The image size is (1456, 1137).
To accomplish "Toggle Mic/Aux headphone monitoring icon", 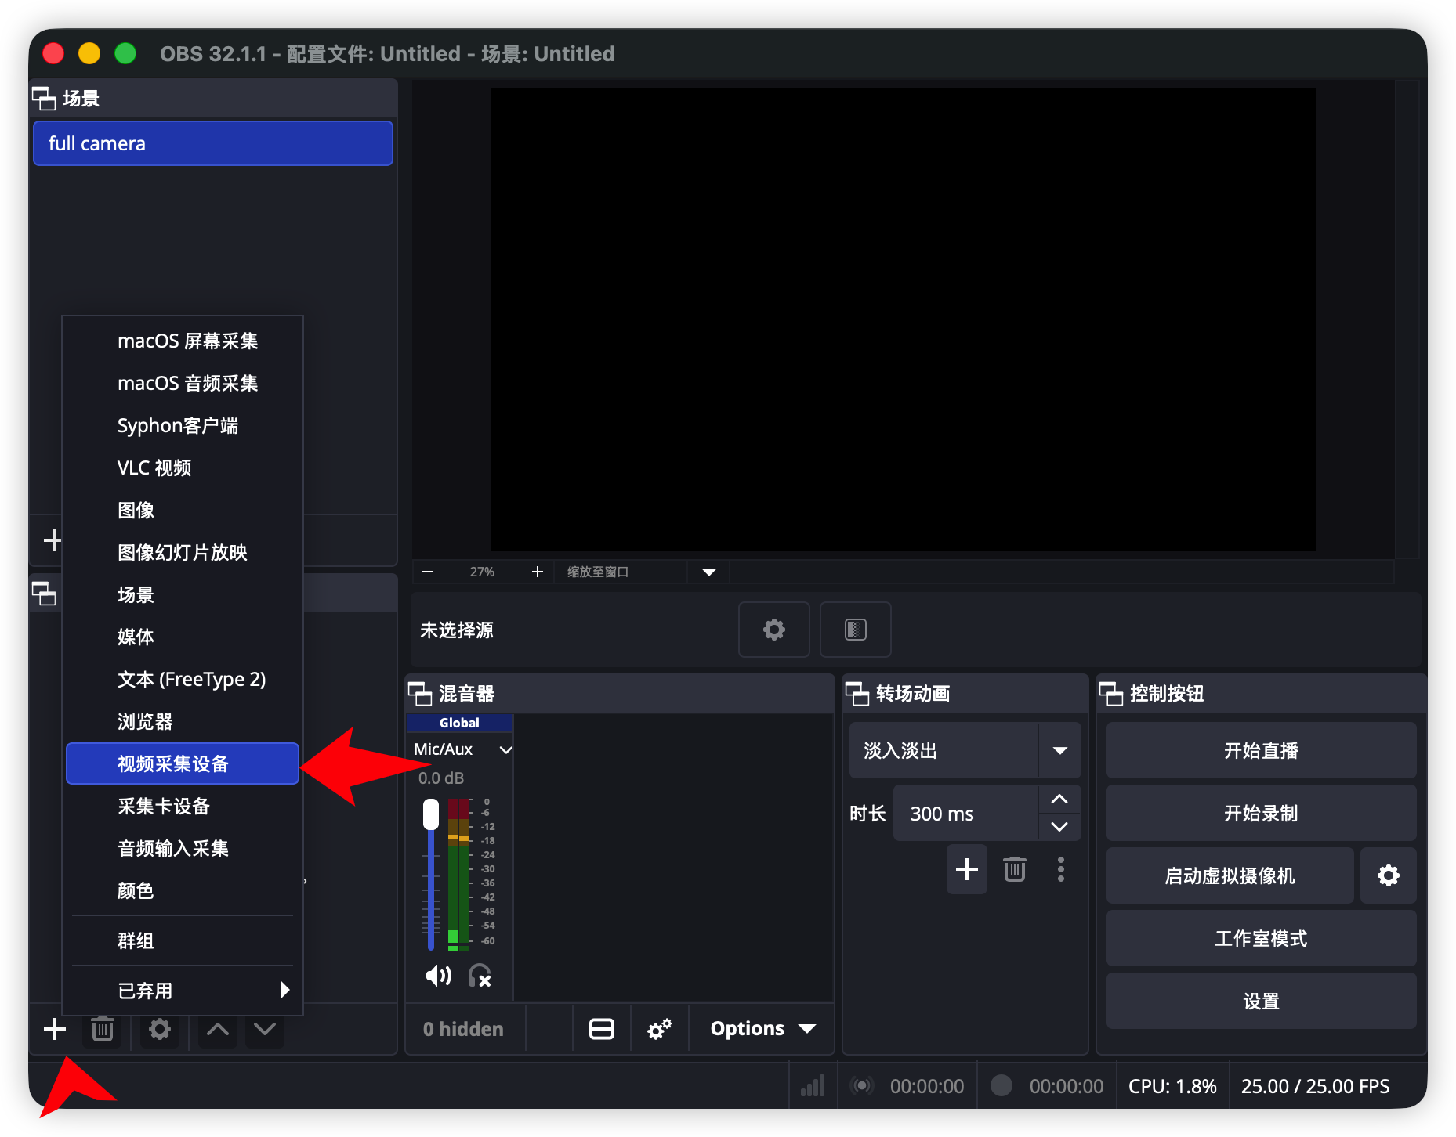I will point(480,976).
